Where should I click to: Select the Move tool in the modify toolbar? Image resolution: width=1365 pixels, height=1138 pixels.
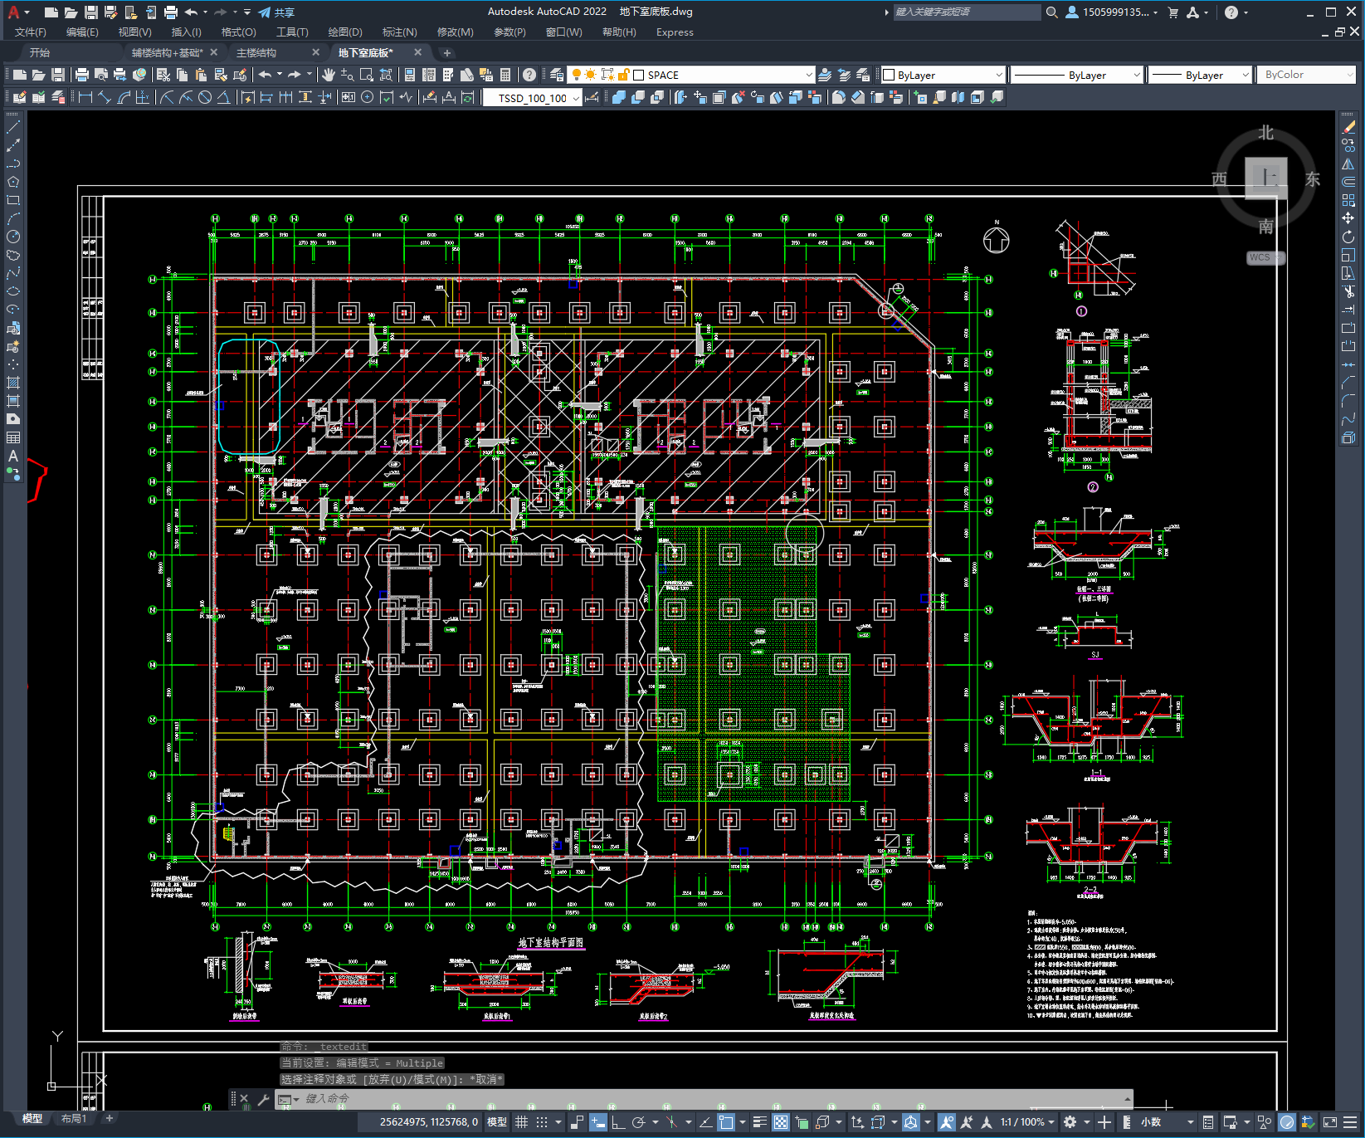(x=1348, y=218)
